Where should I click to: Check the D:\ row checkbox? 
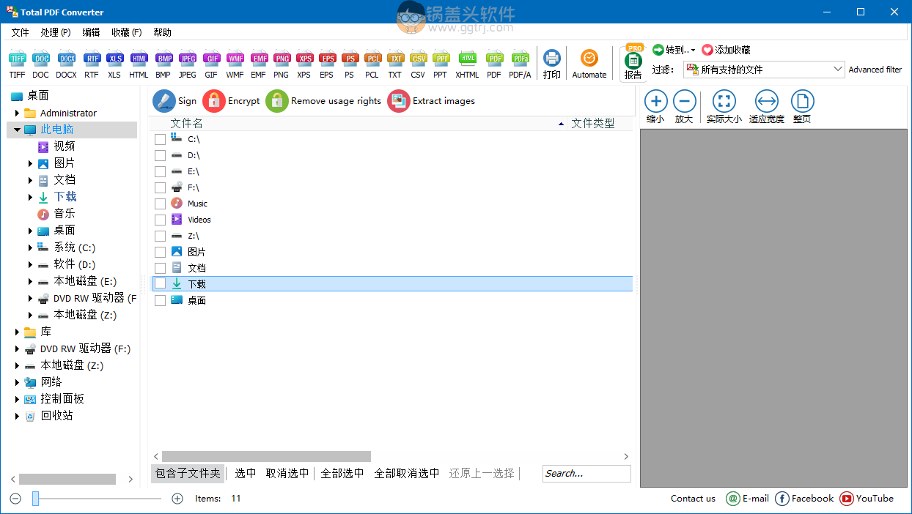[x=160, y=155]
